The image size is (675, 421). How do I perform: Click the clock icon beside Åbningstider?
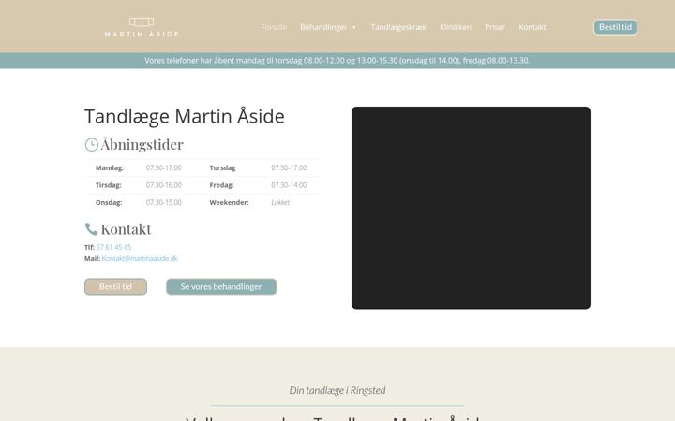pos(91,145)
